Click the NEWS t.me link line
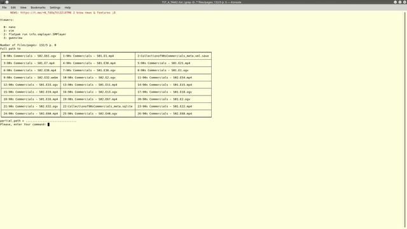Screen dimensions: 407x229 (63, 13)
